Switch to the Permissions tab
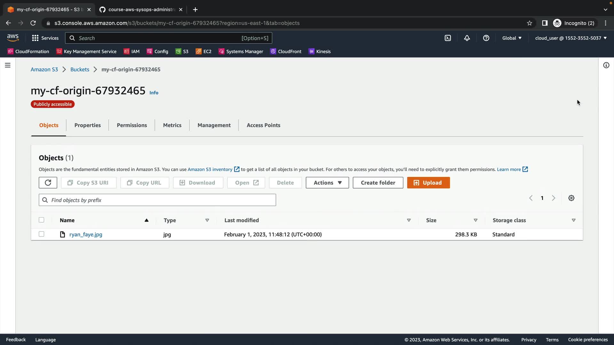 tap(132, 125)
